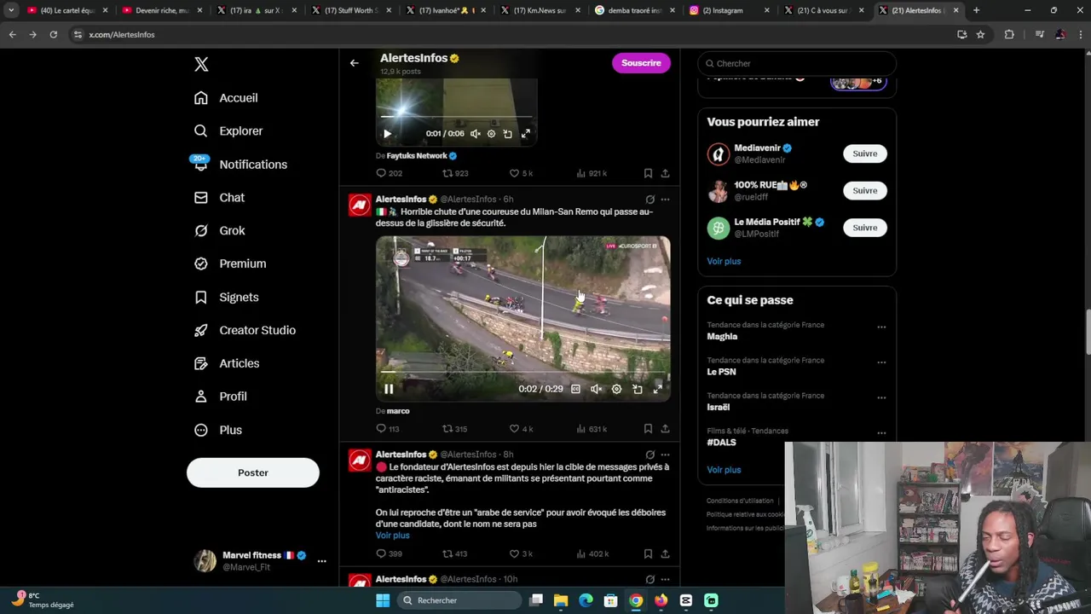Share the Milan-San Remo post
The image size is (1091, 614).
pyautogui.click(x=665, y=429)
